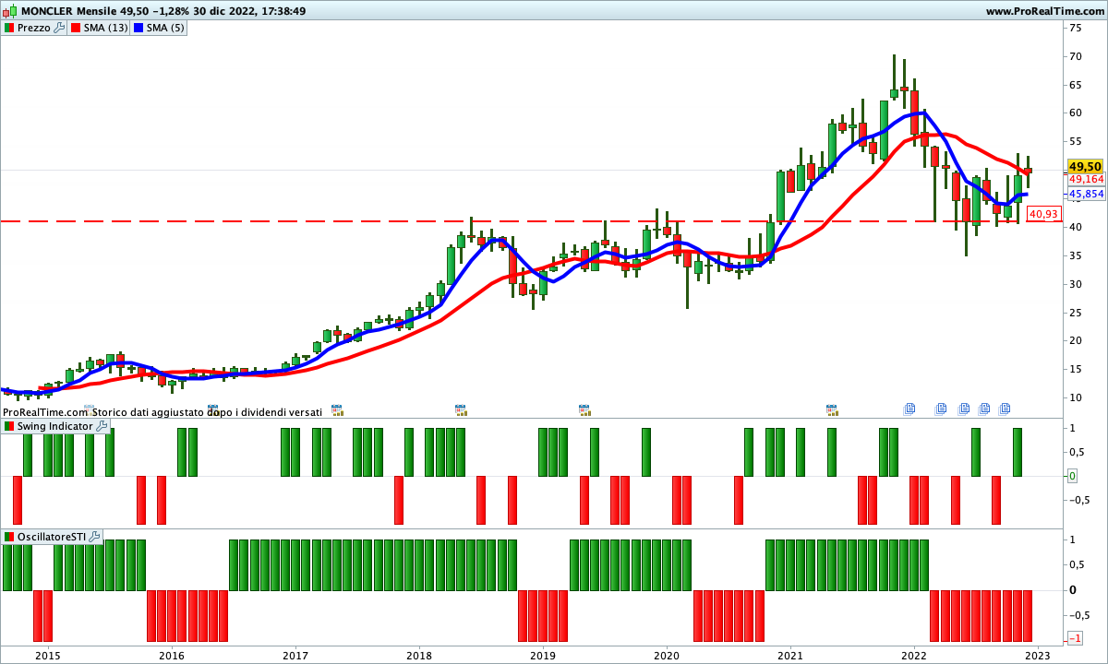Select the Prezzo legend label
Viewport: 1108px width, 664px height.
34,28
